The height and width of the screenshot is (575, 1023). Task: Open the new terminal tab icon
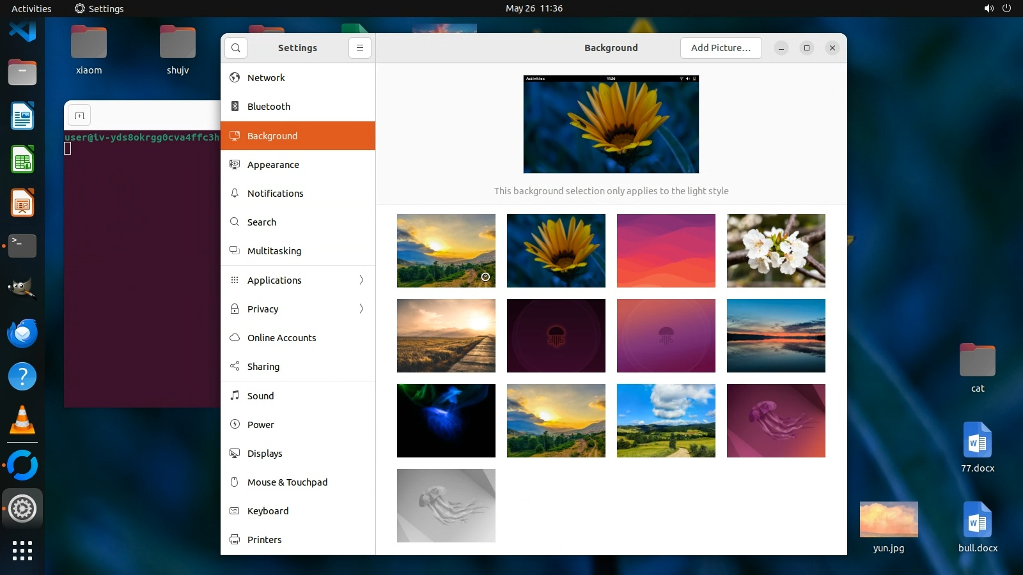pos(79,116)
